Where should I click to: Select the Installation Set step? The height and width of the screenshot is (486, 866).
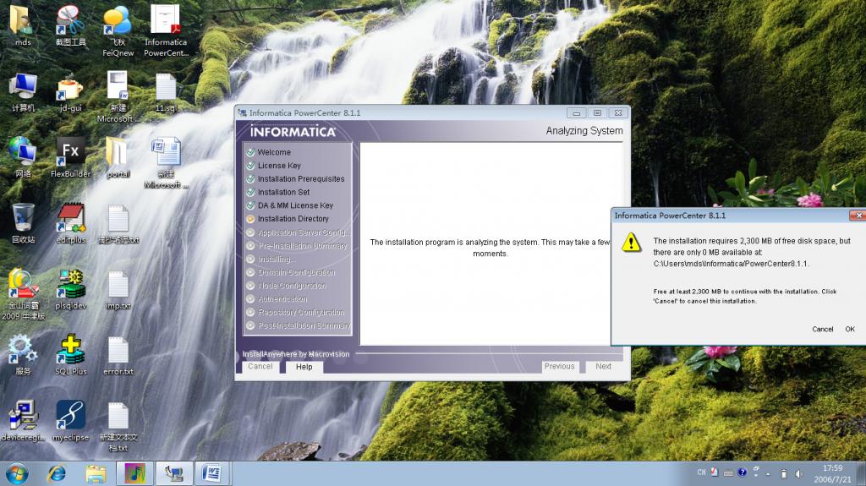(283, 192)
